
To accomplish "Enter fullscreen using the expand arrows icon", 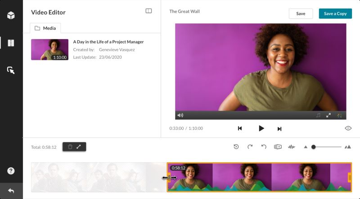I will (x=328, y=115).
